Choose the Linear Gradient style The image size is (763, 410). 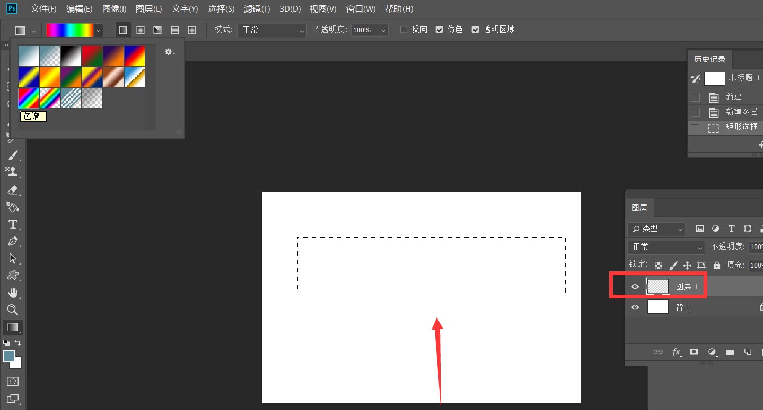[x=123, y=30]
